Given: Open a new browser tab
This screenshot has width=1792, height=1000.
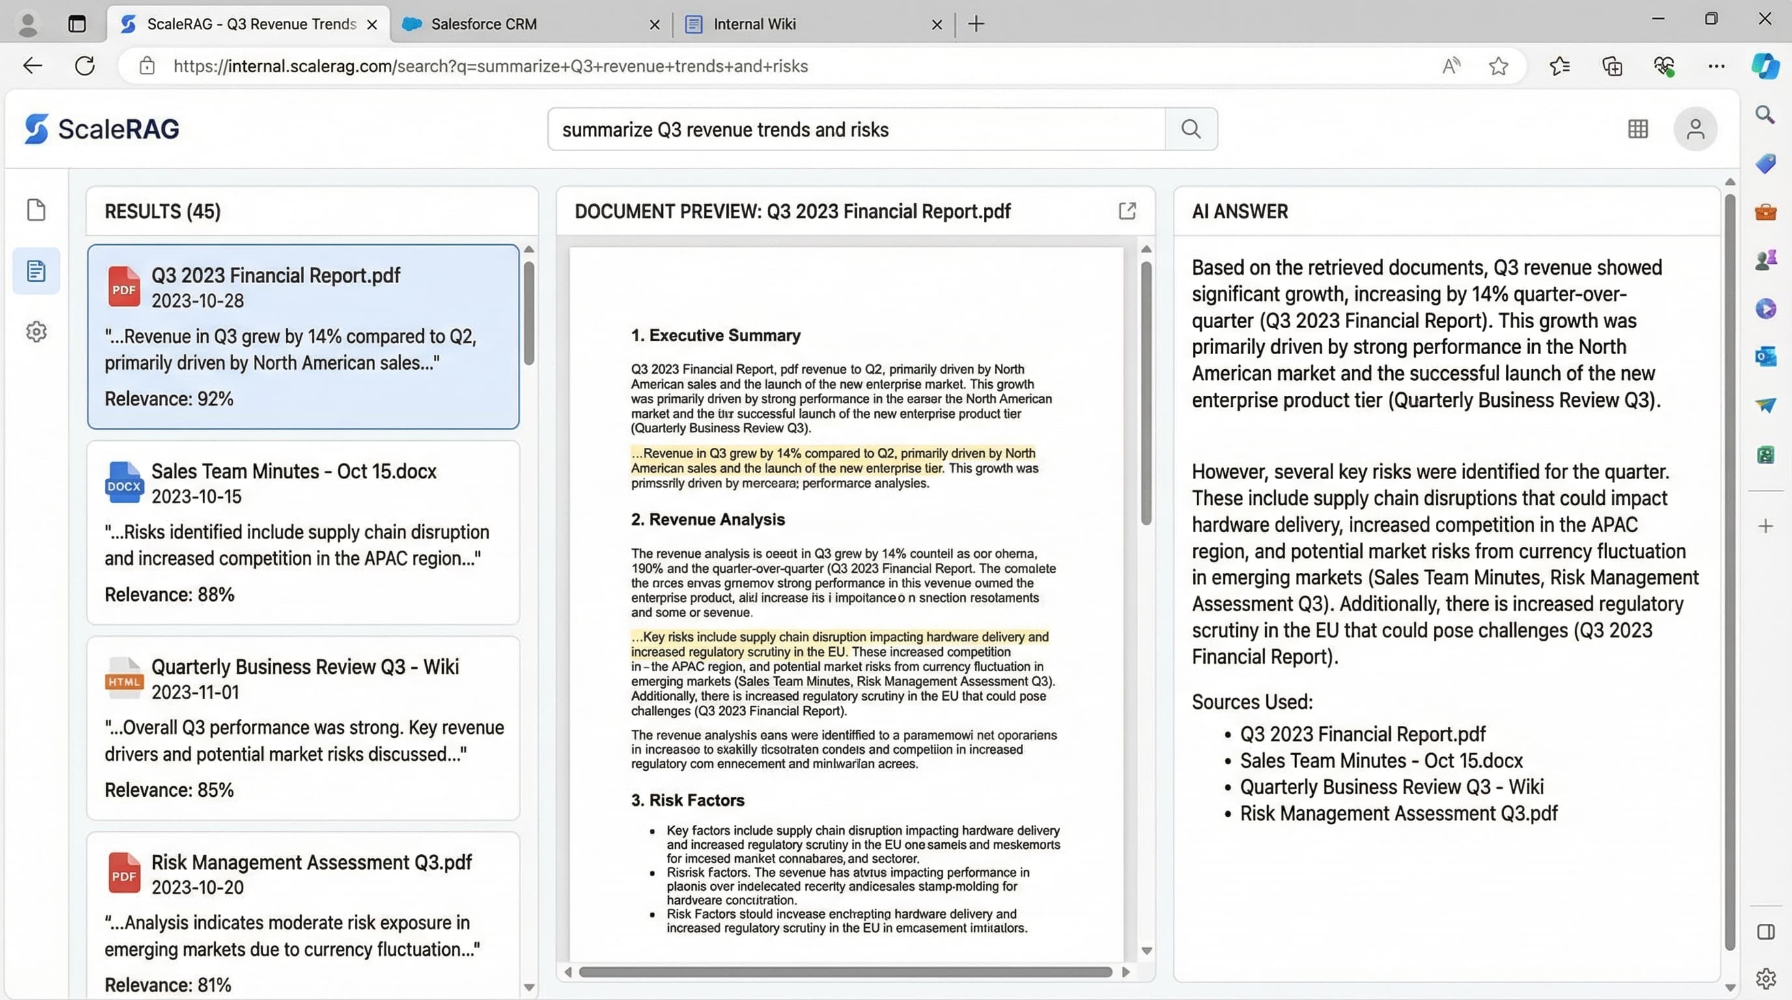Looking at the screenshot, I should click(976, 24).
